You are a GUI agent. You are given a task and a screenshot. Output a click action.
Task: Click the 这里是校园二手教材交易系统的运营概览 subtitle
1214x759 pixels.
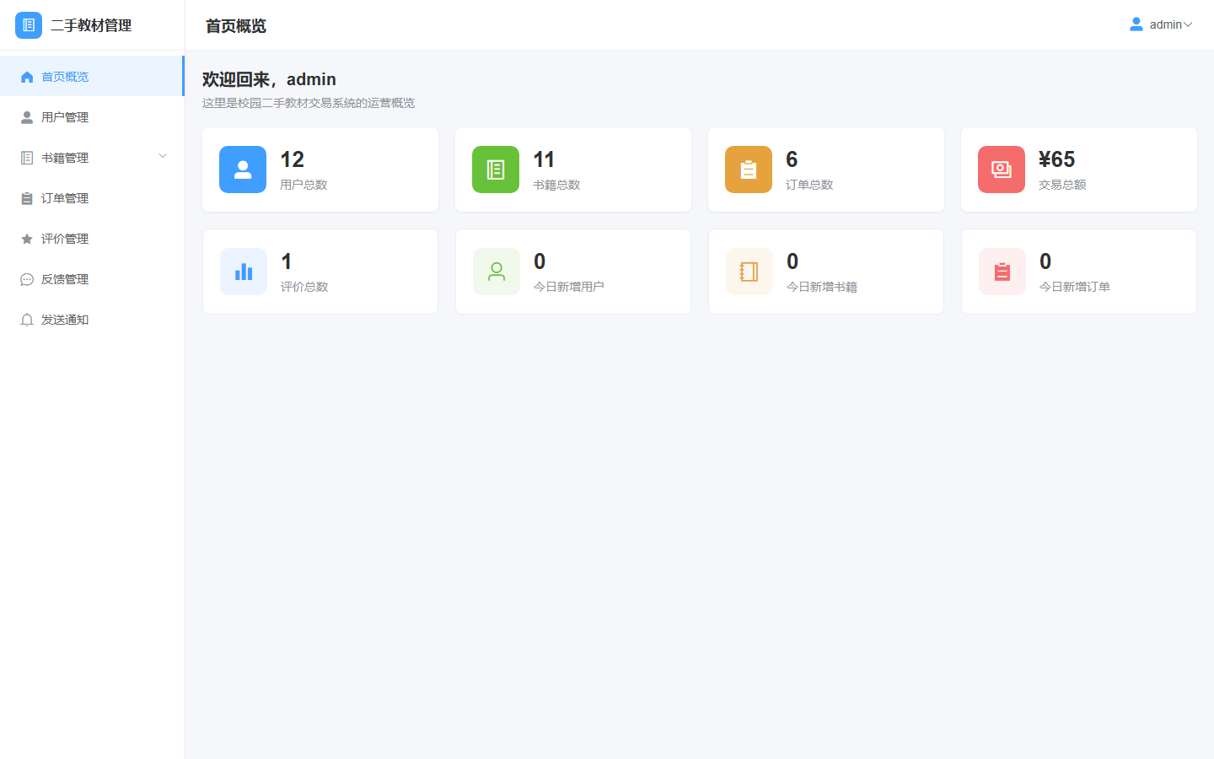coord(309,103)
